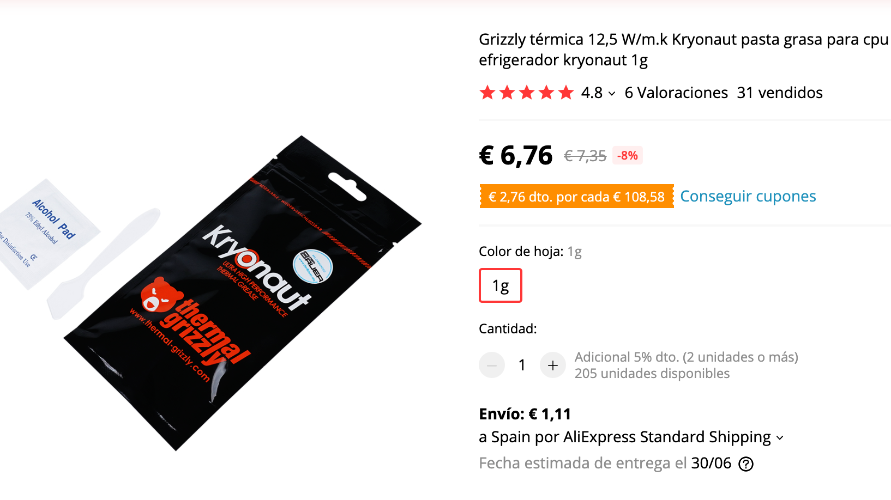Open the delivery date help question-mark icon
This screenshot has width=891, height=500.
[745, 464]
